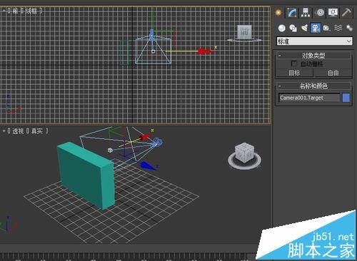The image size is (357, 261).
Task: Select the camera object in perspective viewport
Action: [158, 142]
